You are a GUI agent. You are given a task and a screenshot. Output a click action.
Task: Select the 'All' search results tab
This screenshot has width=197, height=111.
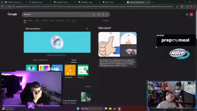25,21
